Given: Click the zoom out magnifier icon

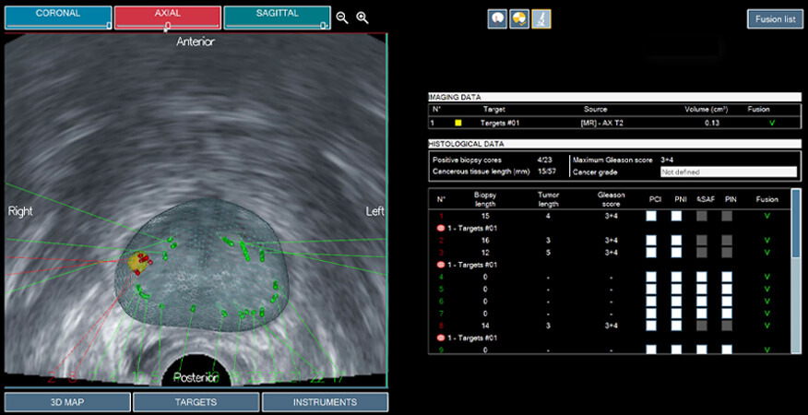Looking at the screenshot, I should click(342, 18).
